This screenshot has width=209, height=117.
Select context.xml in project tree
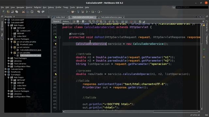coord(25,31)
